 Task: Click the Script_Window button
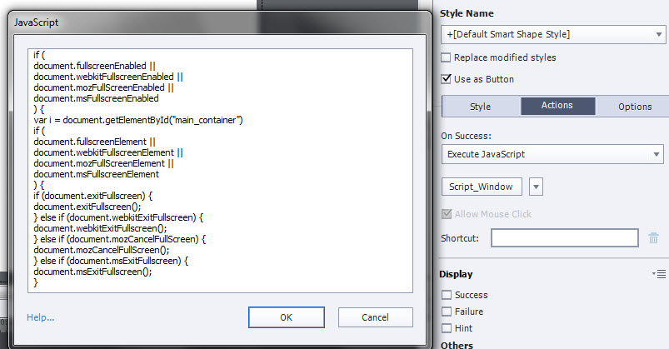[x=482, y=187]
